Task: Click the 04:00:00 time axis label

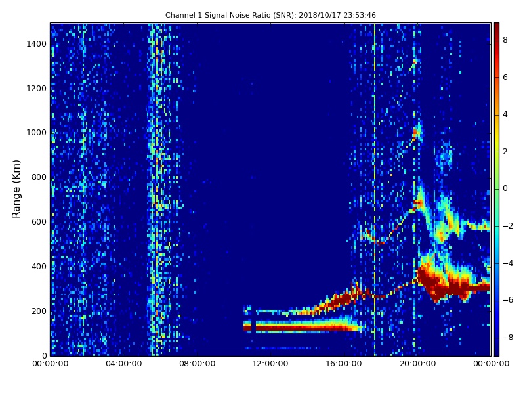Action: click(123, 364)
